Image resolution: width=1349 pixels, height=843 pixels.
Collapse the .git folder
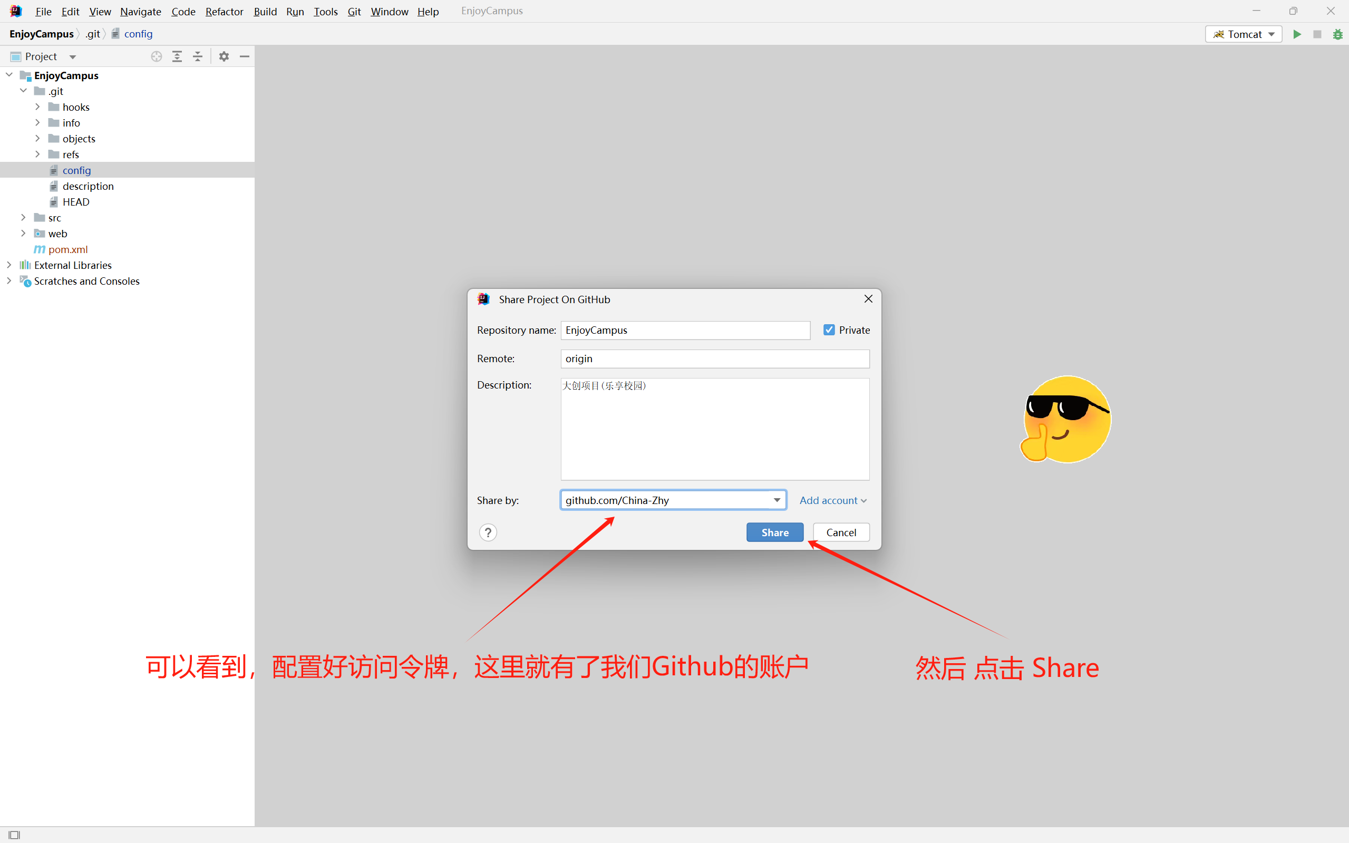23,90
